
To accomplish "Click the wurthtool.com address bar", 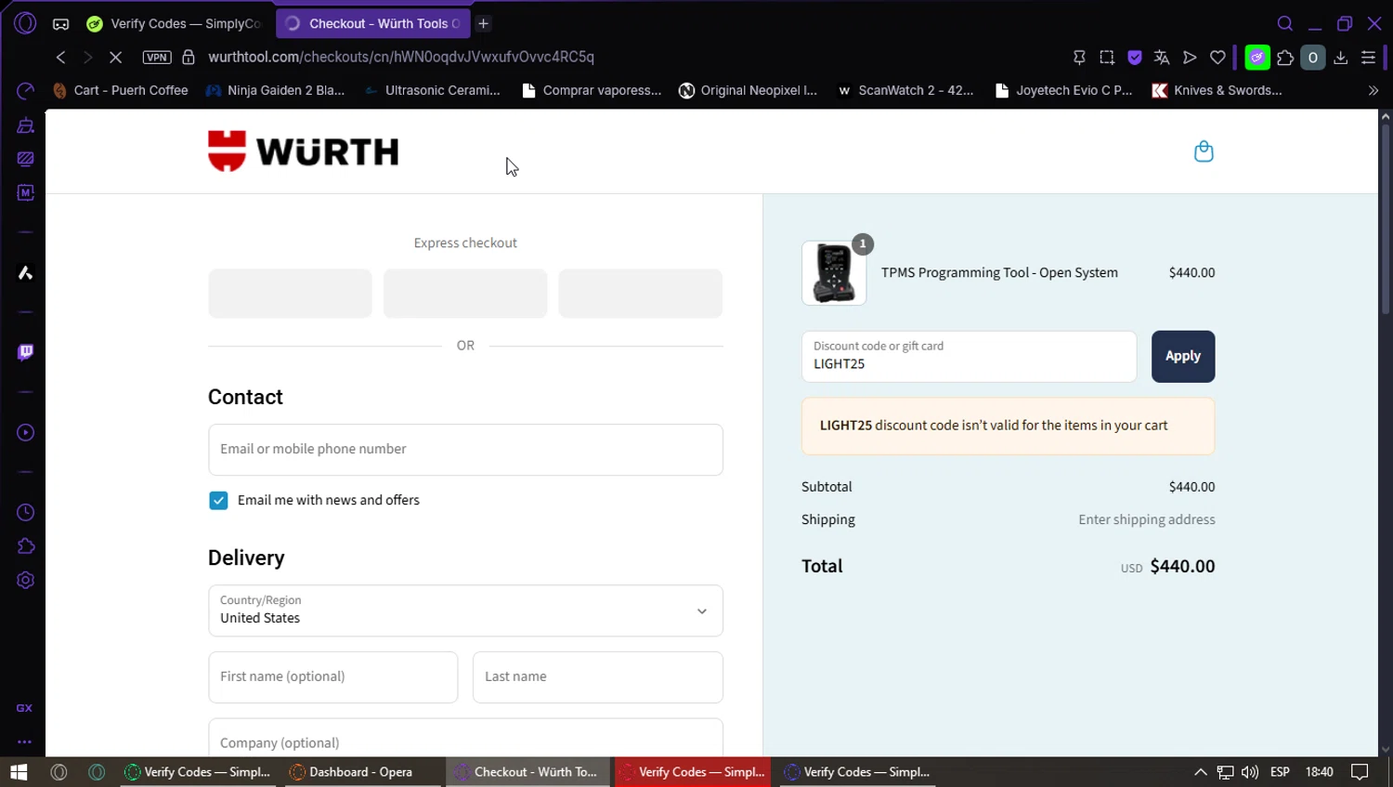I will [401, 58].
